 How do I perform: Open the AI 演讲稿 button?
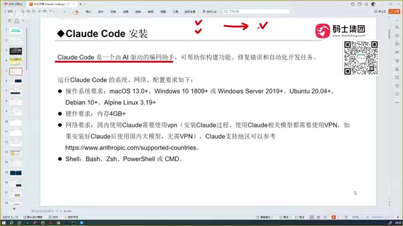coord(64,211)
